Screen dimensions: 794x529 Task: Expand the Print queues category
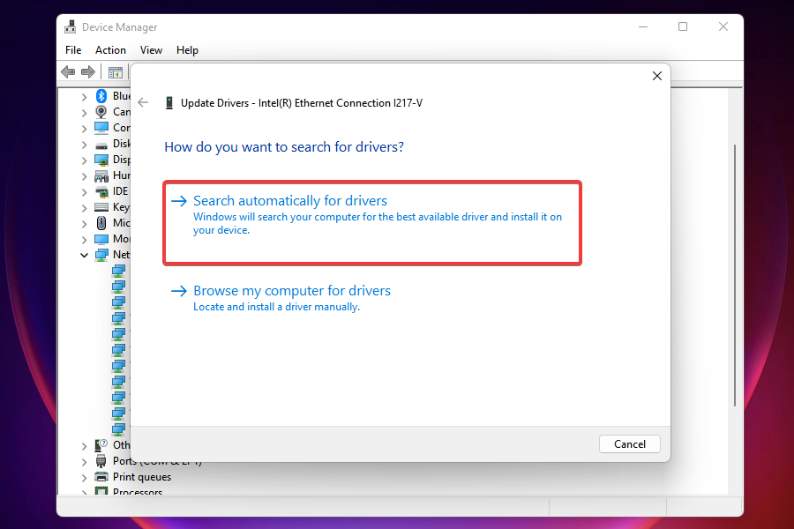pos(84,477)
